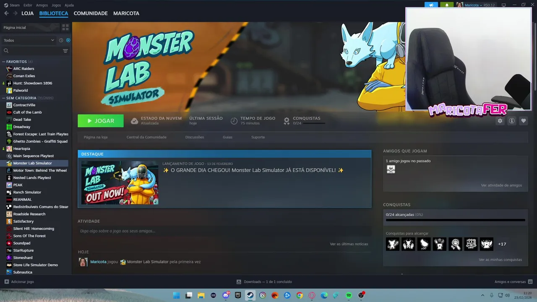Open advanced filter options icon
537x302 pixels.
click(65, 51)
